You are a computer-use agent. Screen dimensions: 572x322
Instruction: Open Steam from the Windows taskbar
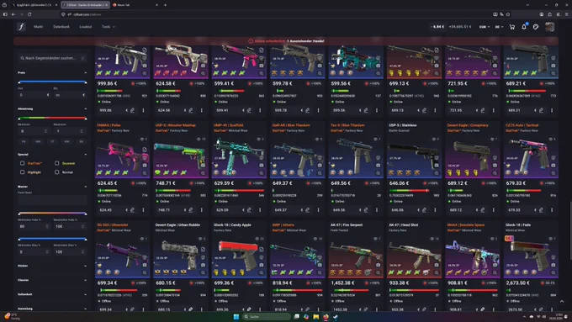pyautogui.click(x=336, y=316)
